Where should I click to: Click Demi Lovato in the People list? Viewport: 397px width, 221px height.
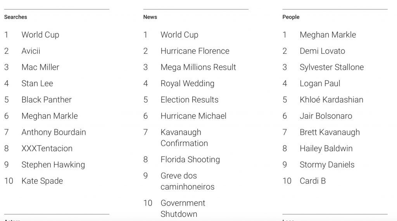(322, 51)
